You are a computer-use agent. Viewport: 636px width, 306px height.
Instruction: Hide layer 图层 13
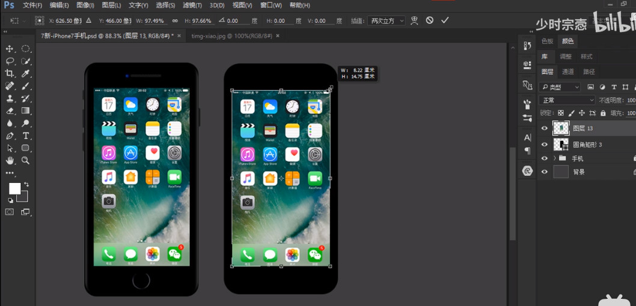(545, 128)
